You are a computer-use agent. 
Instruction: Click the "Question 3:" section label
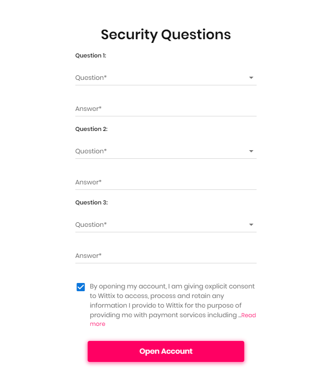(91, 203)
